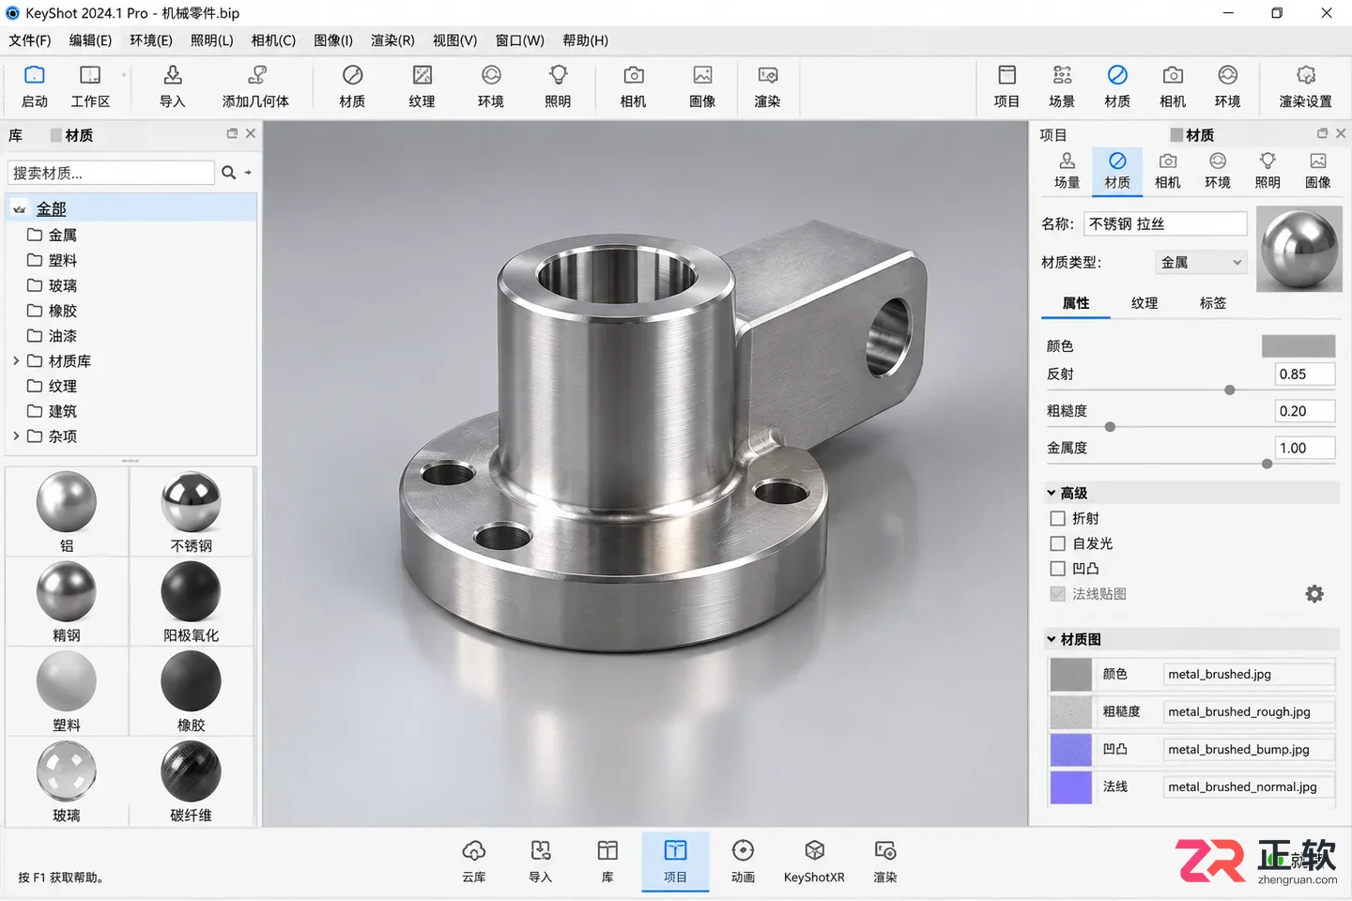Screen dimensions: 1352x901
Task: Toggle the 凹凸 bump checkbox
Action: pos(1058,569)
